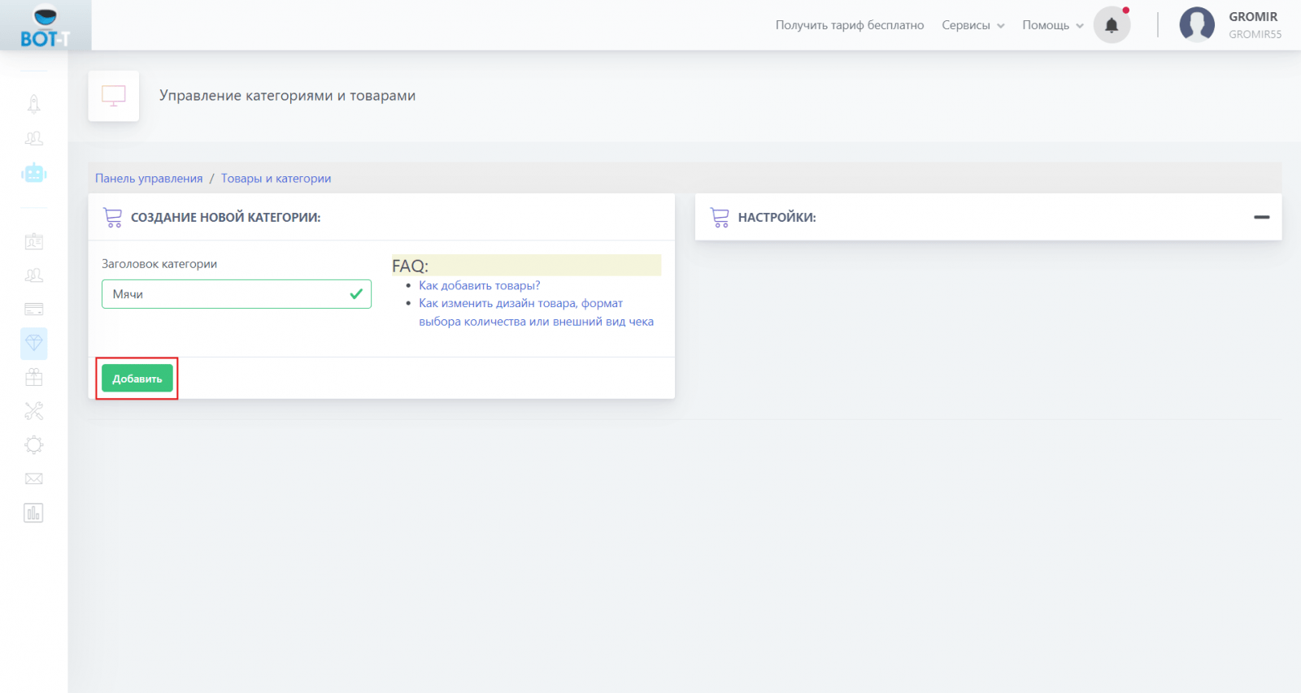Open the ID card sidebar icon
This screenshot has width=1301, height=693.
coord(33,241)
